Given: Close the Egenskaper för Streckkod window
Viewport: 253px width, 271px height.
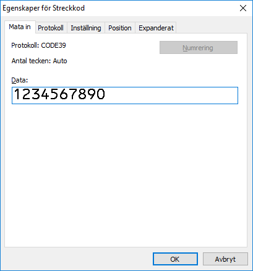Looking at the screenshot, I should pos(243,8).
